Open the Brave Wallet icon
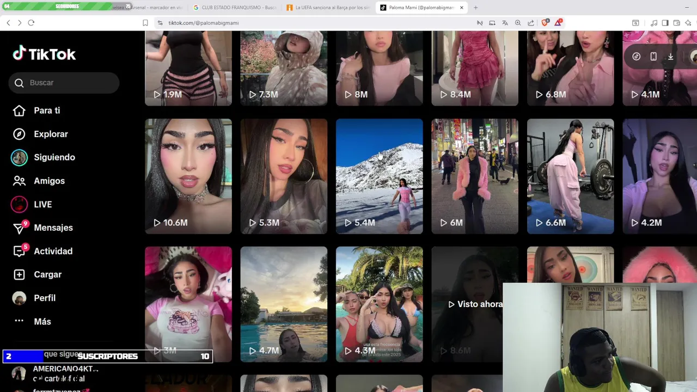697x392 pixels. coord(676,23)
